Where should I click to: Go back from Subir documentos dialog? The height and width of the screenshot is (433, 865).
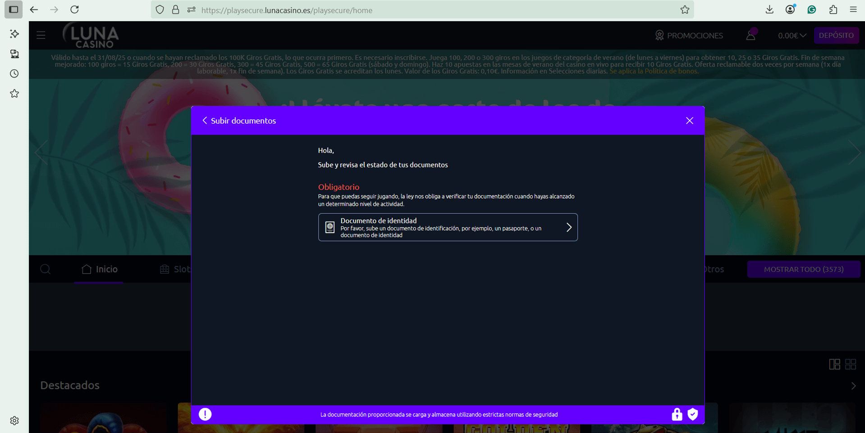click(x=205, y=120)
